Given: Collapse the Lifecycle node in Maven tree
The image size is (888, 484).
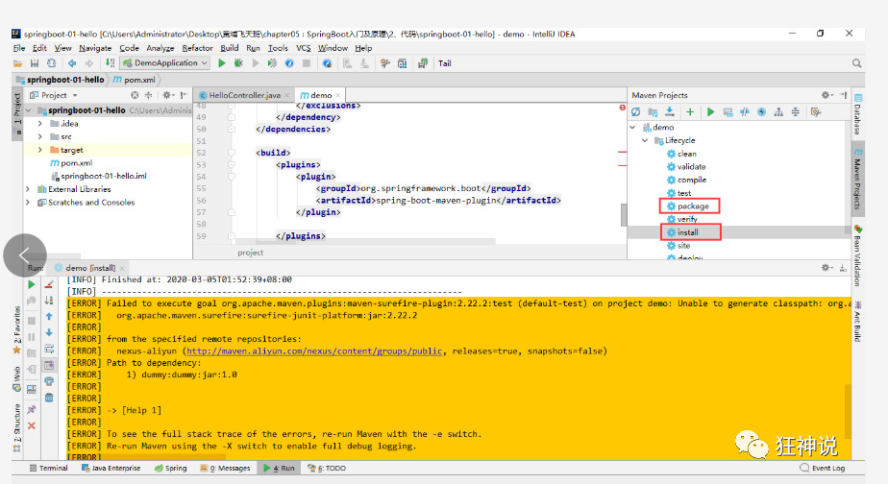Looking at the screenshot, I should click(x=646, y=140).
